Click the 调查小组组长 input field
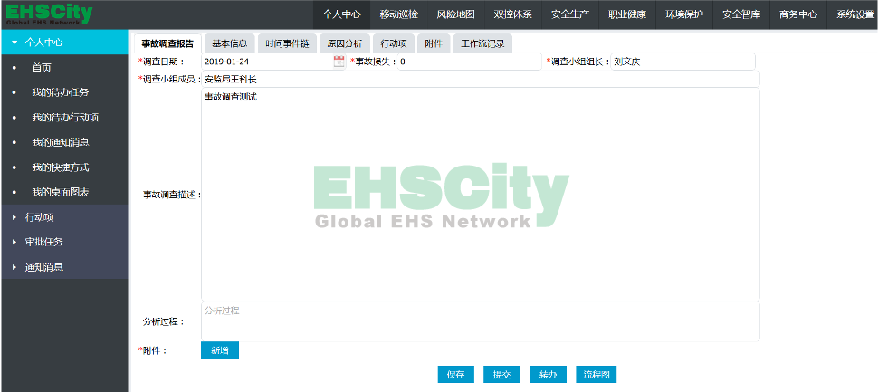The width and height of the screenshot is (878, 392). [682, 62]
